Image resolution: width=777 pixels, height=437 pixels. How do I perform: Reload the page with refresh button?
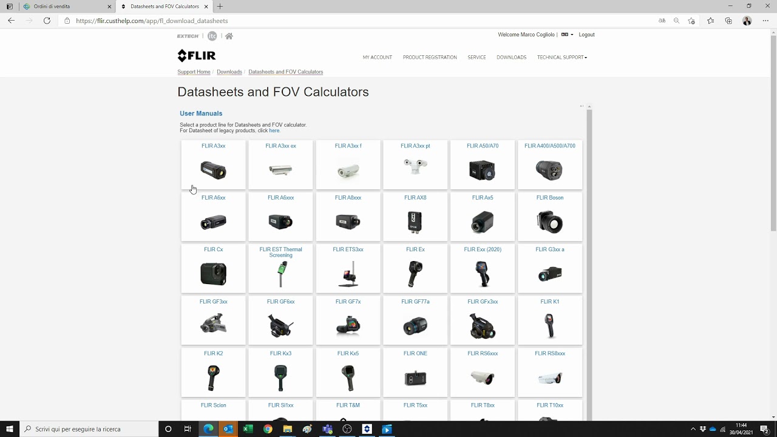(x=47, y=21)
